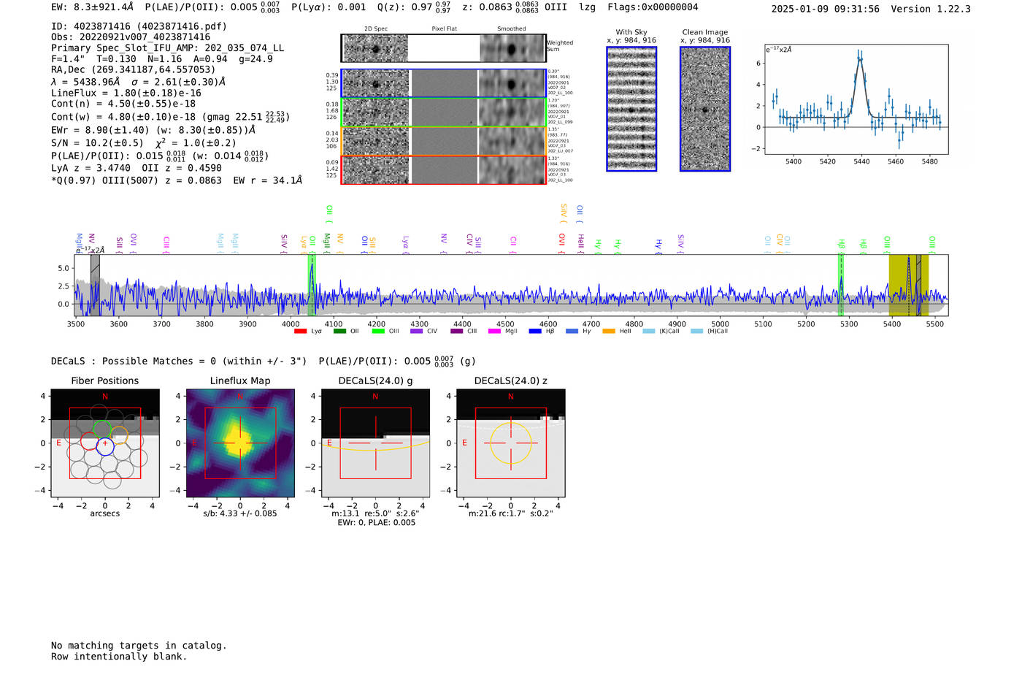Viewport: 1022px width, 696px height.
Task: Open the Fiber Positions panel
Action: (x=105, y=444)
